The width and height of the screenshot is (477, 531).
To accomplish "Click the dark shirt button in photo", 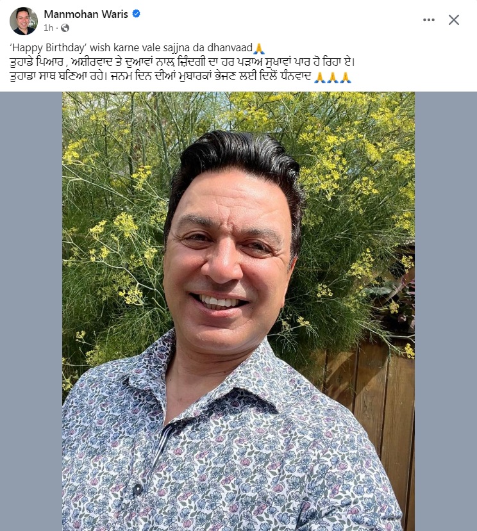I will click(137, 489).
